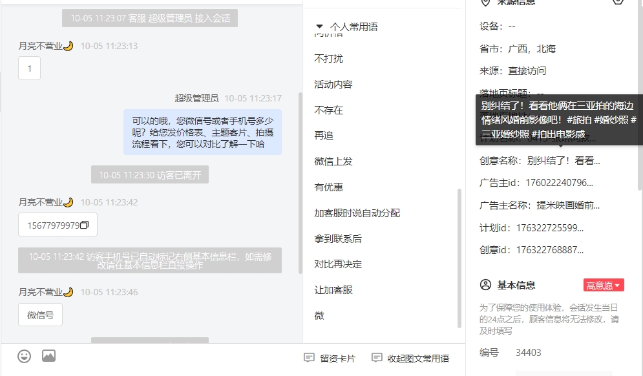
Task: Select quick phrase 有优惠
Action: tap(328, 187)
